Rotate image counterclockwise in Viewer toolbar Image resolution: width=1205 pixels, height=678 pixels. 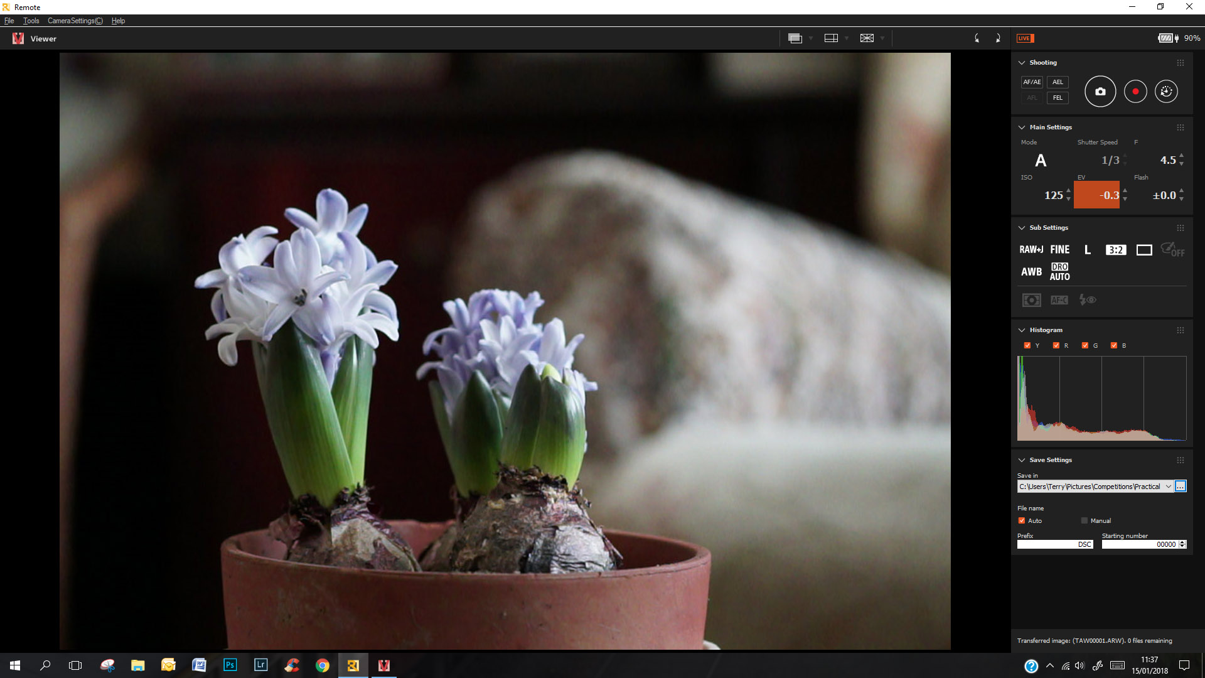pos(977,38)
